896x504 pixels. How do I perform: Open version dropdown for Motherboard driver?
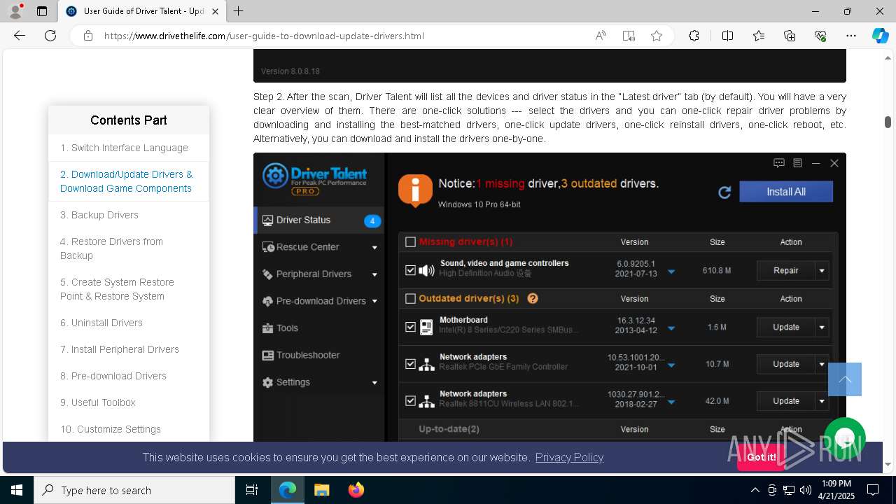(671, 328)
